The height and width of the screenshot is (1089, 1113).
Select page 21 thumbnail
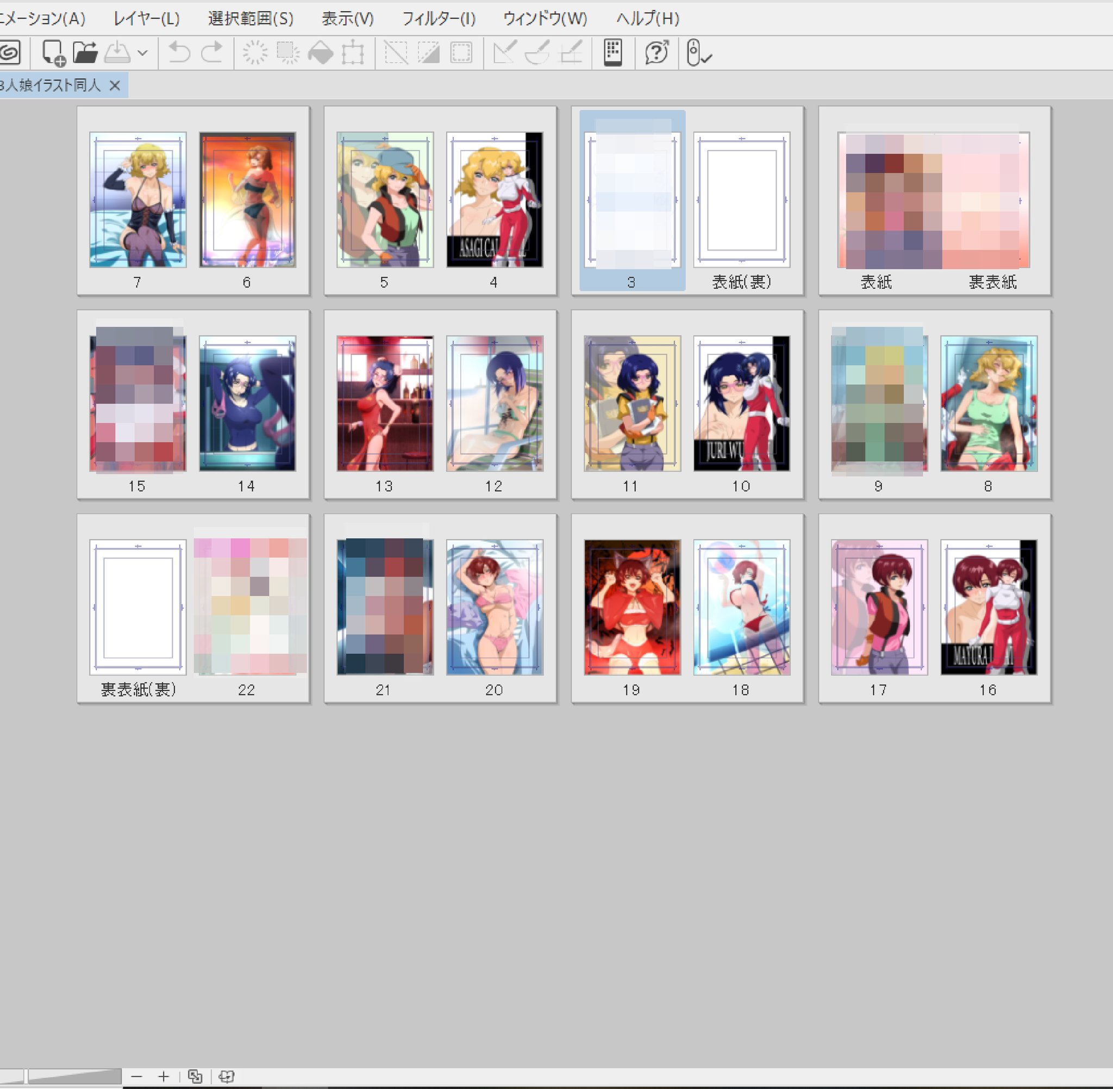click(385, 607)
